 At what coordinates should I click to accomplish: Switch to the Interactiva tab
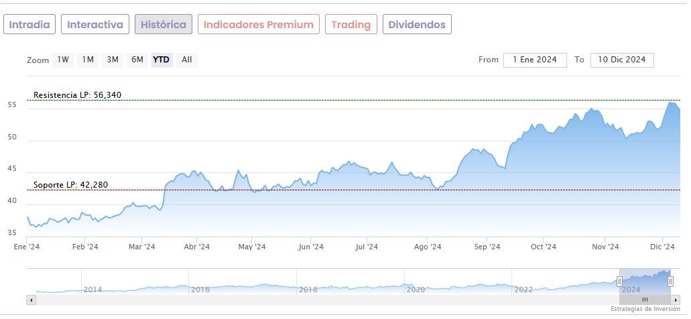(x=95, y=25)
